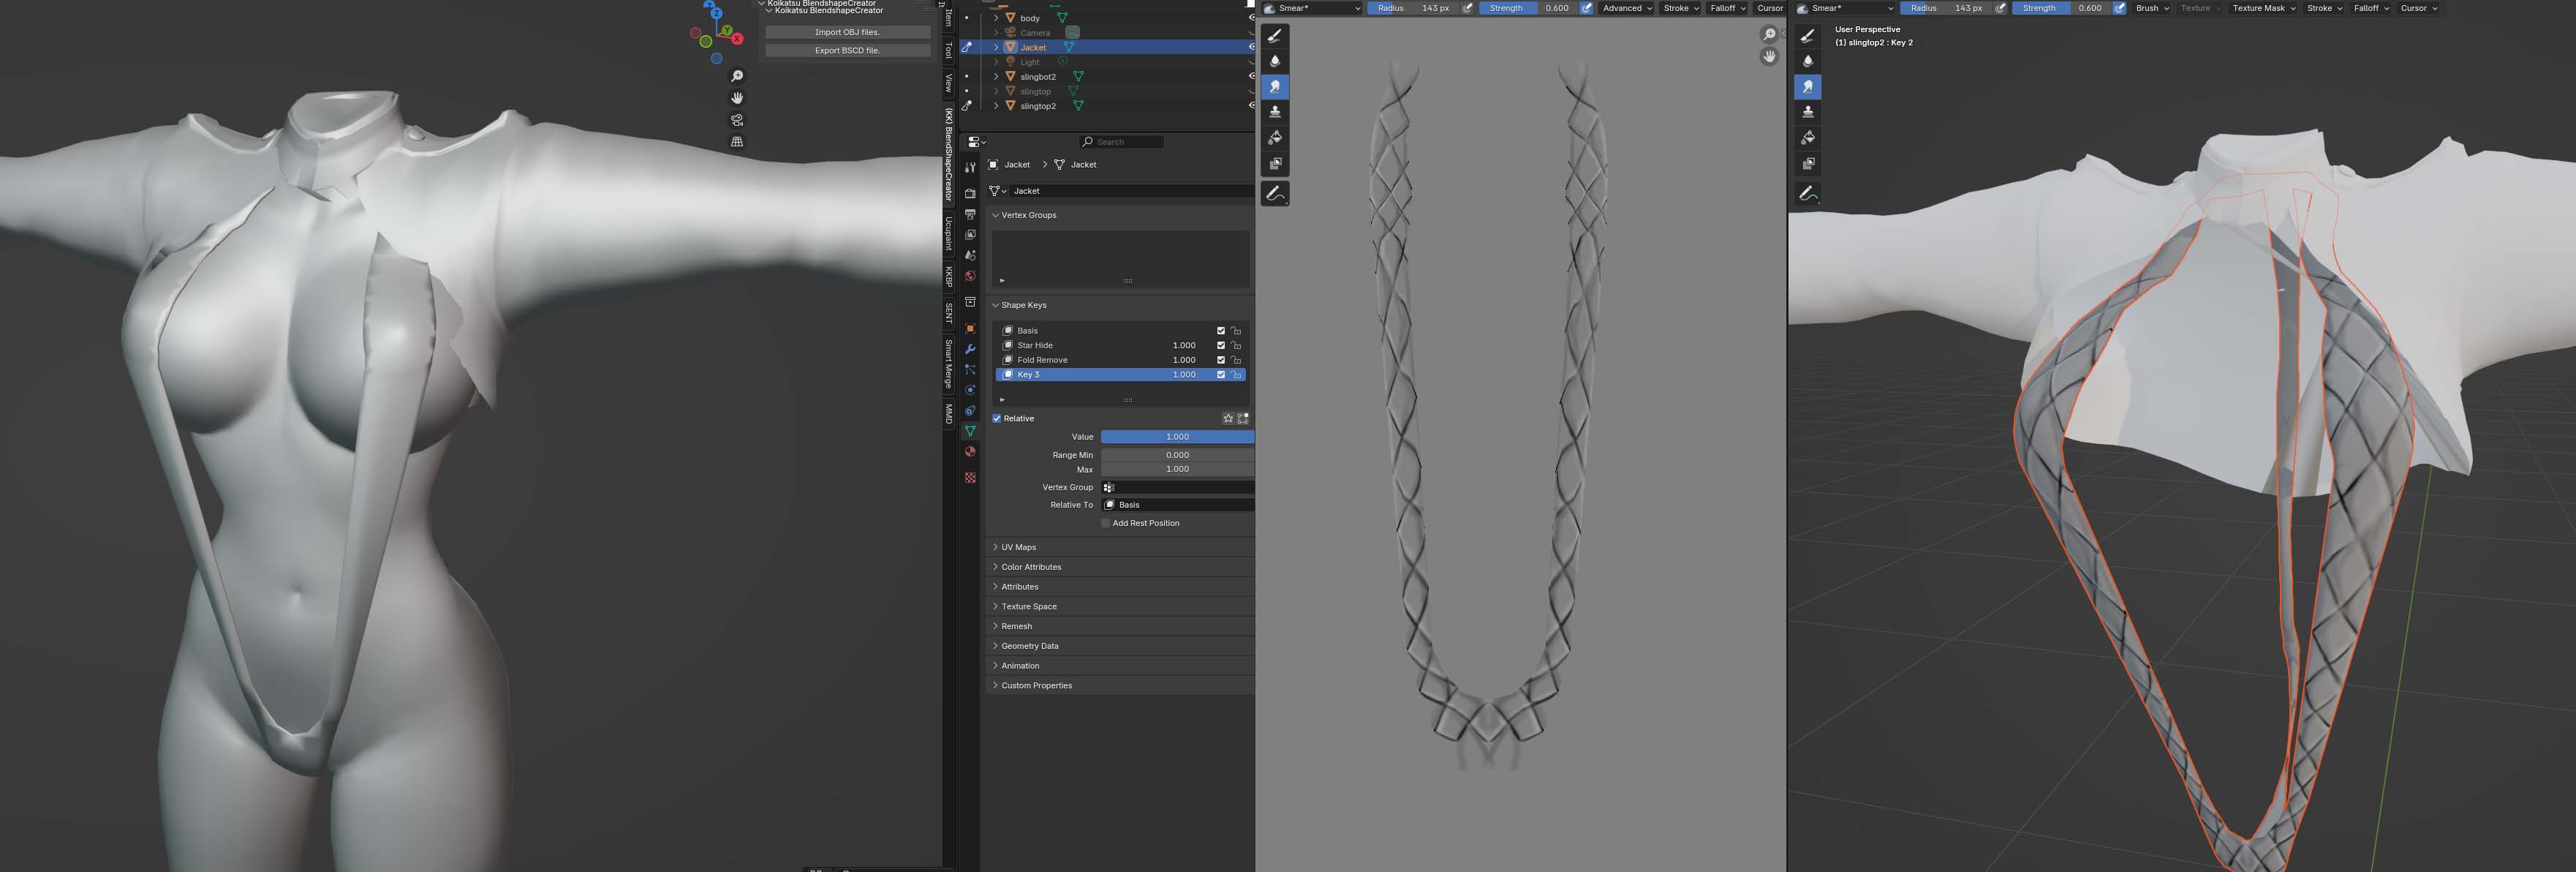This screenshot has height=872, width=2576.
Task: Select the Annotate tool in 3D viewport
Action: (x=1808, y=194)
